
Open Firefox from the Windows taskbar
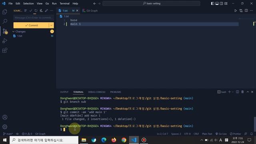pos(114,140)
